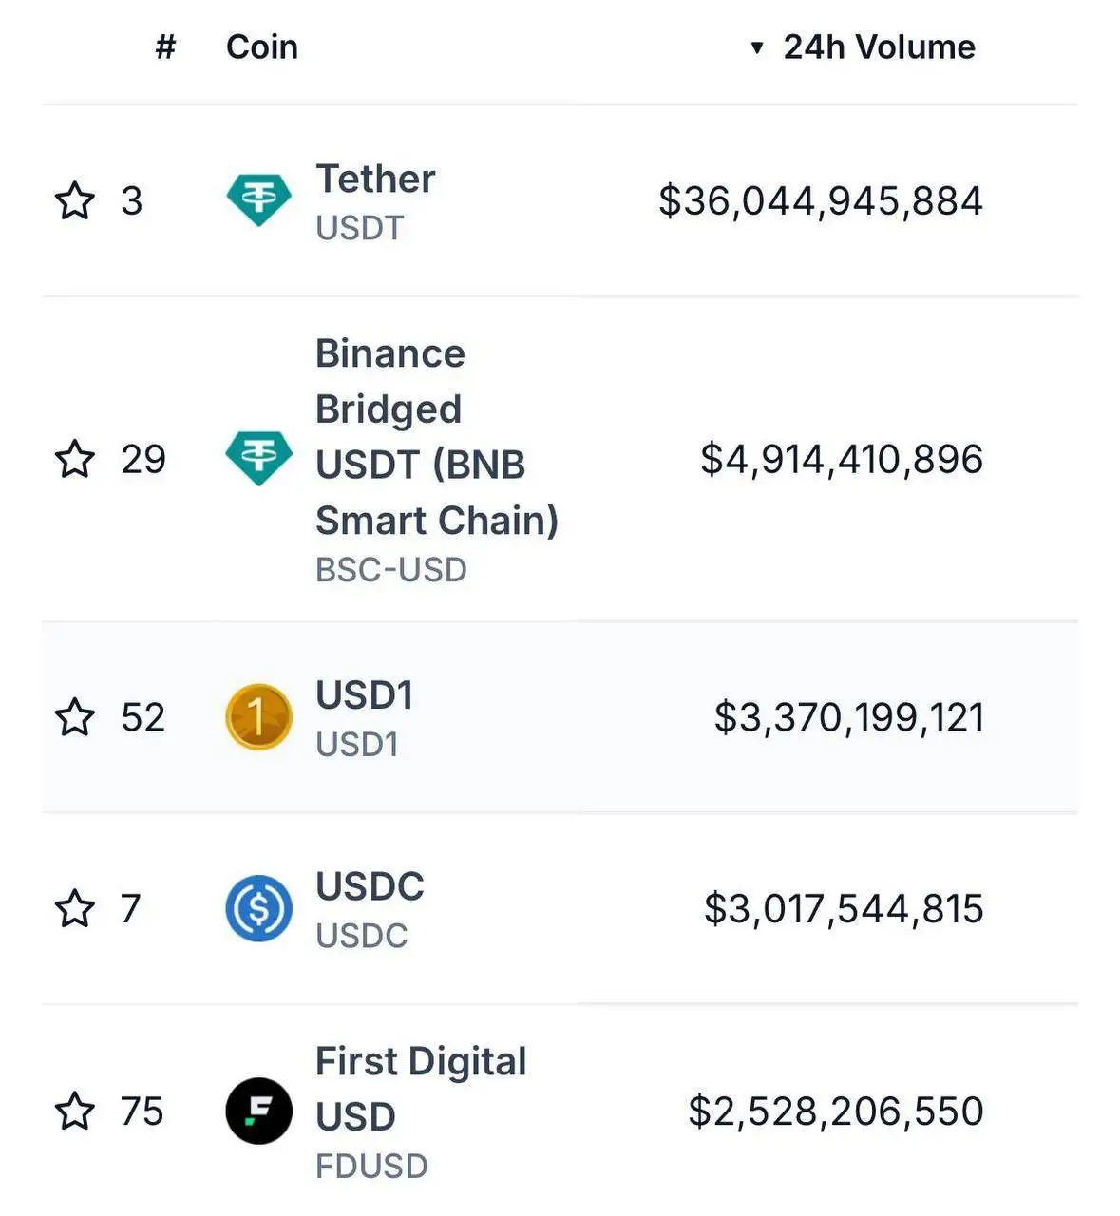
Task: Click the 24h Volume column header
Action: point(878,46)
